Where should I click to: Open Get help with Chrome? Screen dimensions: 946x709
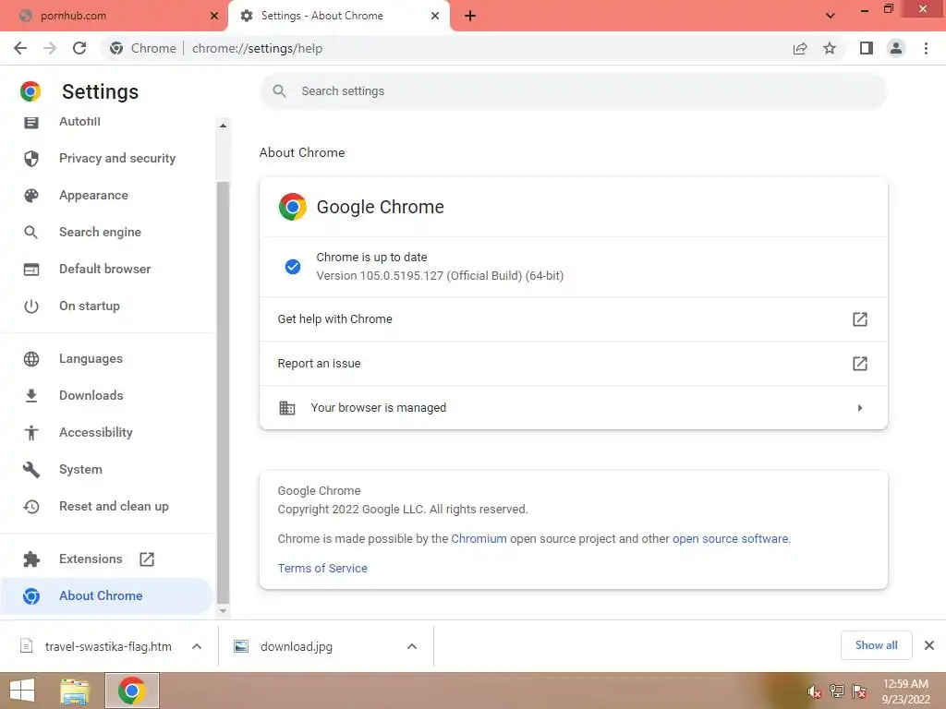(573, 319)
